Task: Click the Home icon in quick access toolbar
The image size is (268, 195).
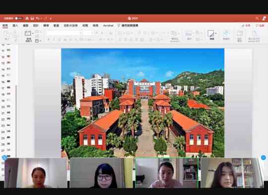Action: point(27,18)
